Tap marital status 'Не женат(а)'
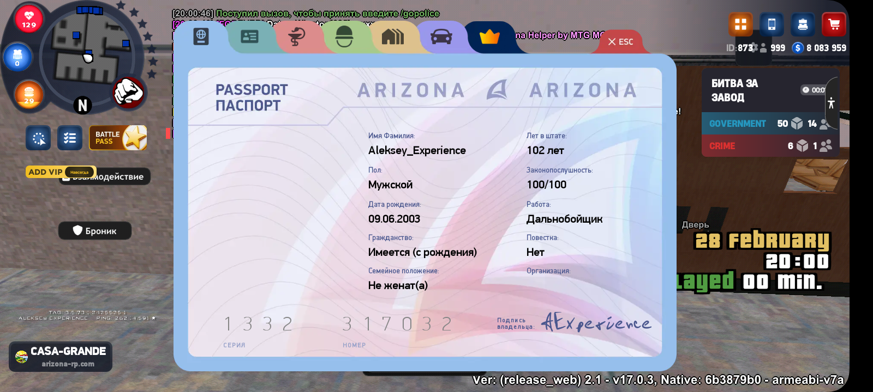 pos(398,285)
